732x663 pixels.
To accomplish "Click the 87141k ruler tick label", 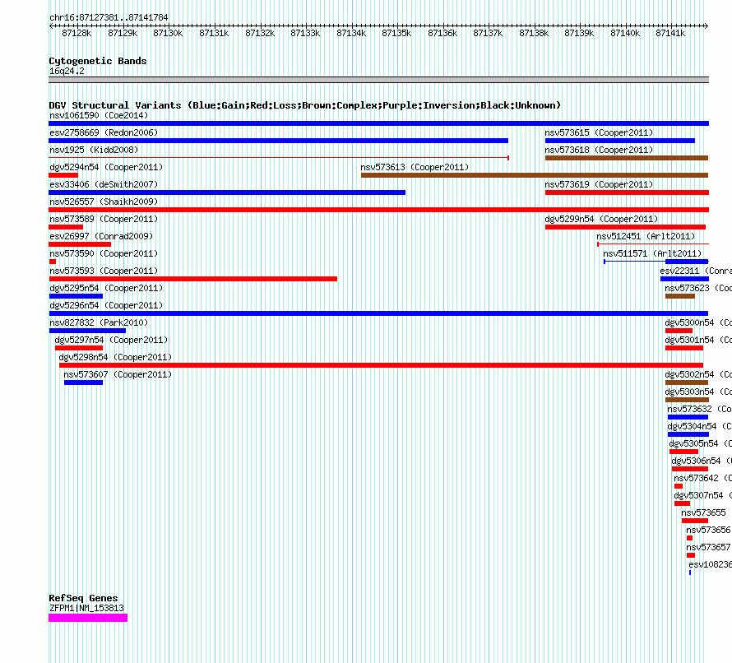I will coord(670,33).
